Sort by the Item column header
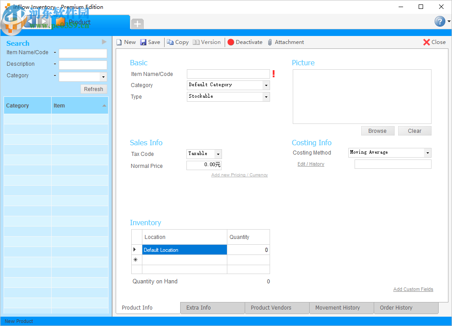The height and width of the screenshot is (326, 452). [80, 106]
